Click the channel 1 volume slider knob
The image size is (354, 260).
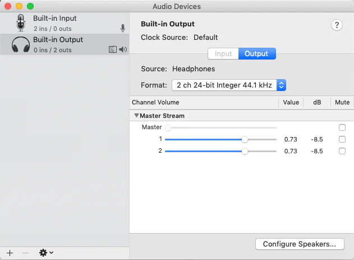245,139
